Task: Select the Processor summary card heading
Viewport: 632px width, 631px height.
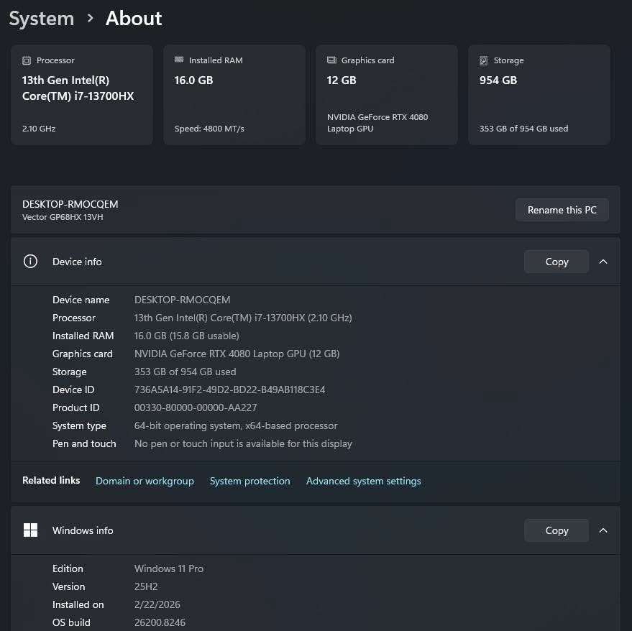Action: [x=55, y=60]
